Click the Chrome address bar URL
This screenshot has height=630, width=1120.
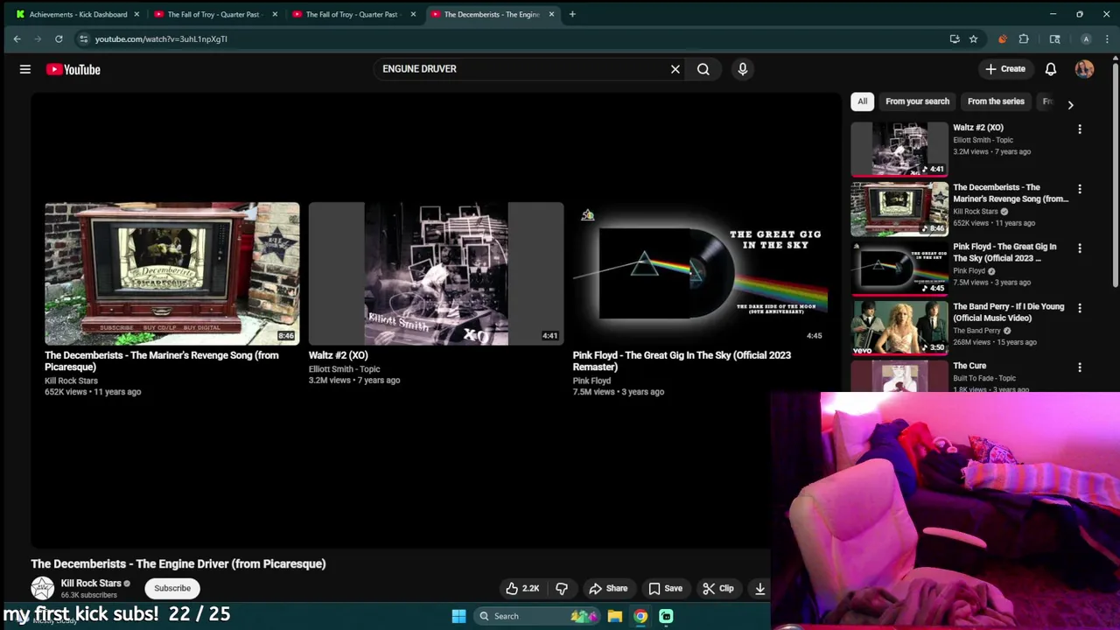[x=161, y=38]
